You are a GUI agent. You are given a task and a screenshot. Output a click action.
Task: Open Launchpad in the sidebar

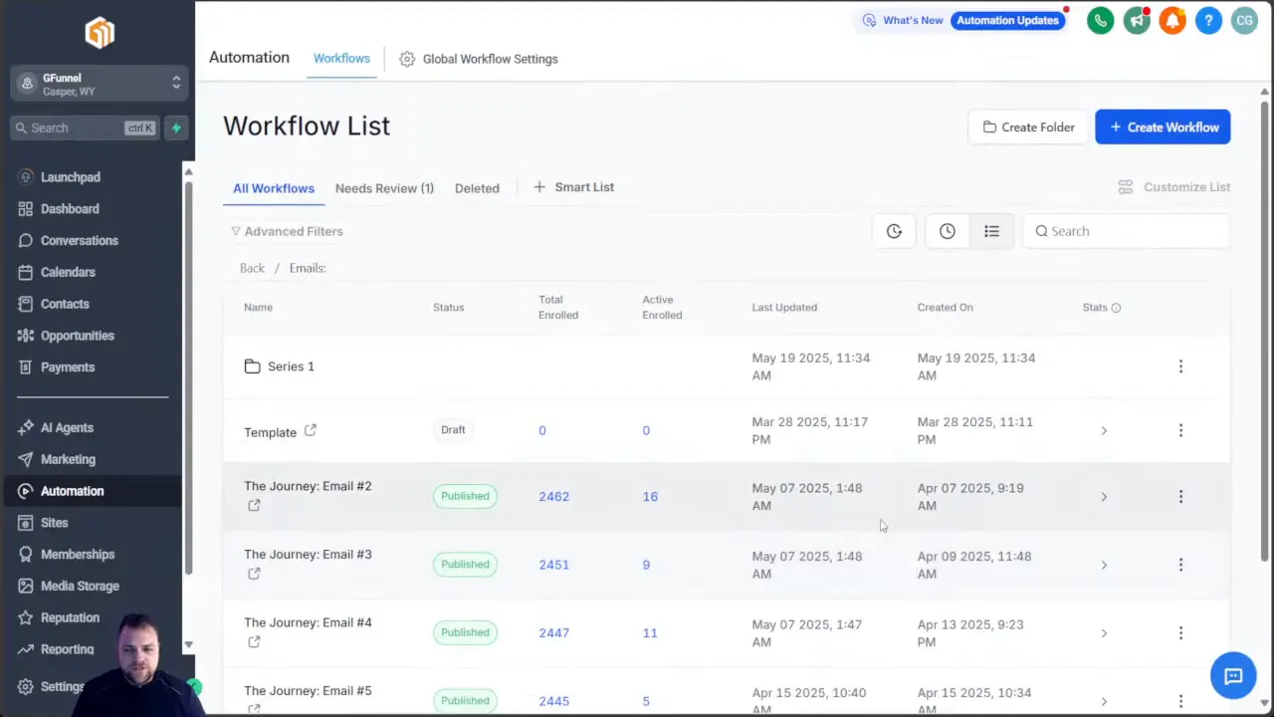click(x=70, y=177)
